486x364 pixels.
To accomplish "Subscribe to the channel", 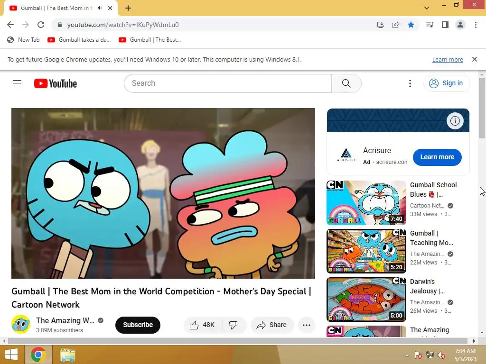I will coord(138,325).
